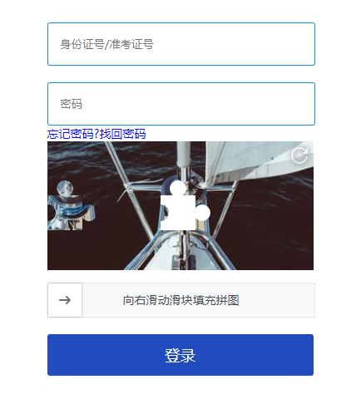Open the 忘记密码?找回密码 link
The width and height of the screenshot is (361, 394).
click(x=96, y=134)
